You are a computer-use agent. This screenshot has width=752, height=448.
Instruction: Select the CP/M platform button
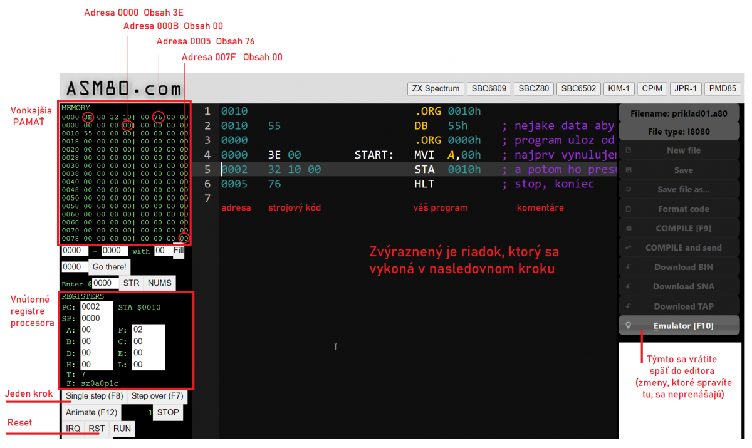(x=652, y=88)
